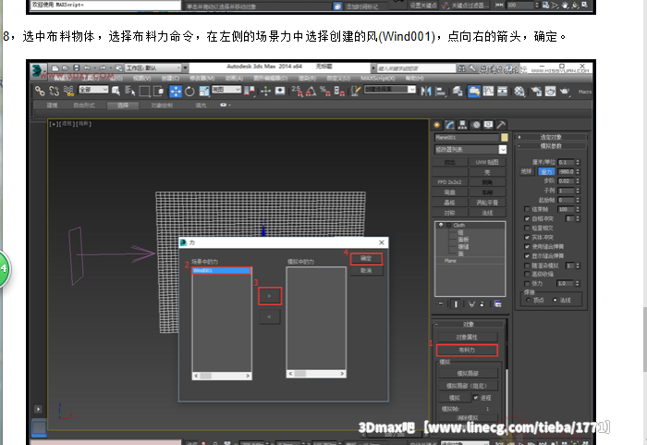
Task: Toggle the Percent Snap icon
Action: [324, 92]
